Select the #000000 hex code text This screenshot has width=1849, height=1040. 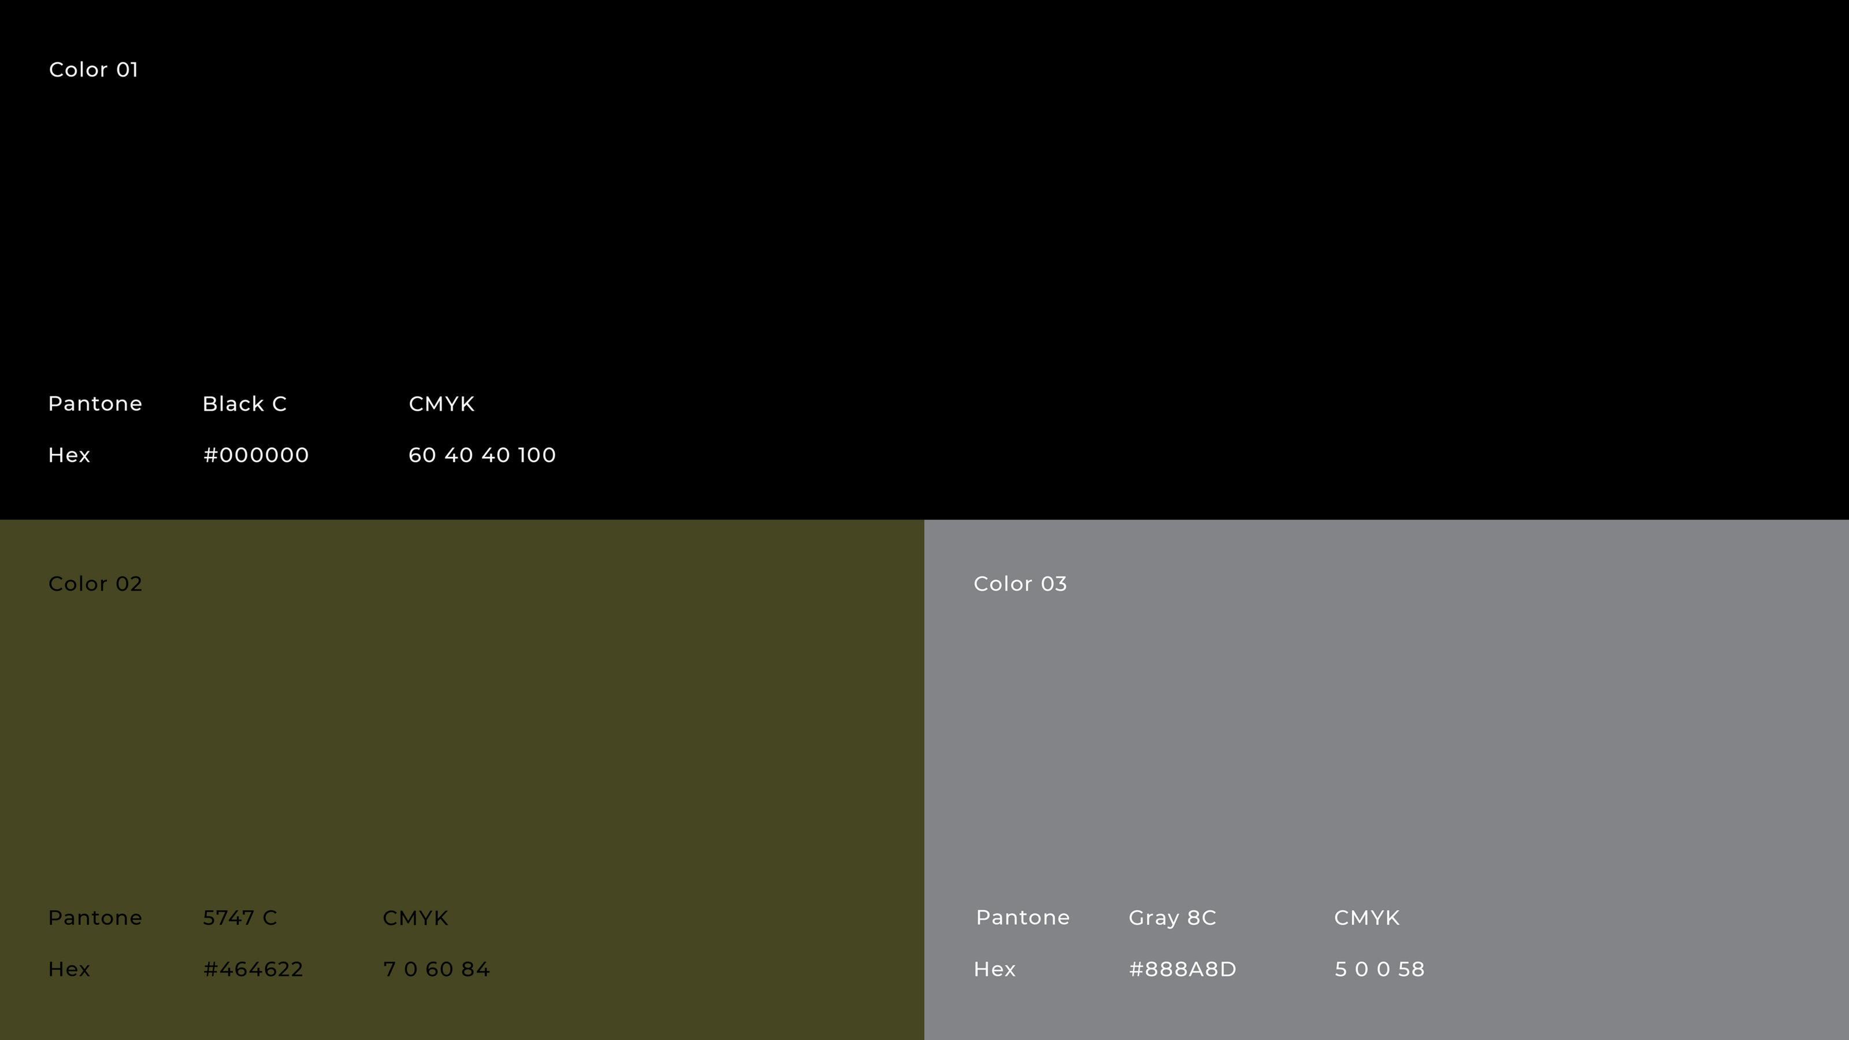point(255,455)
